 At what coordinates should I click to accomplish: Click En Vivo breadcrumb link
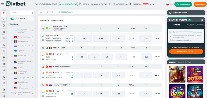click(50, 12)
